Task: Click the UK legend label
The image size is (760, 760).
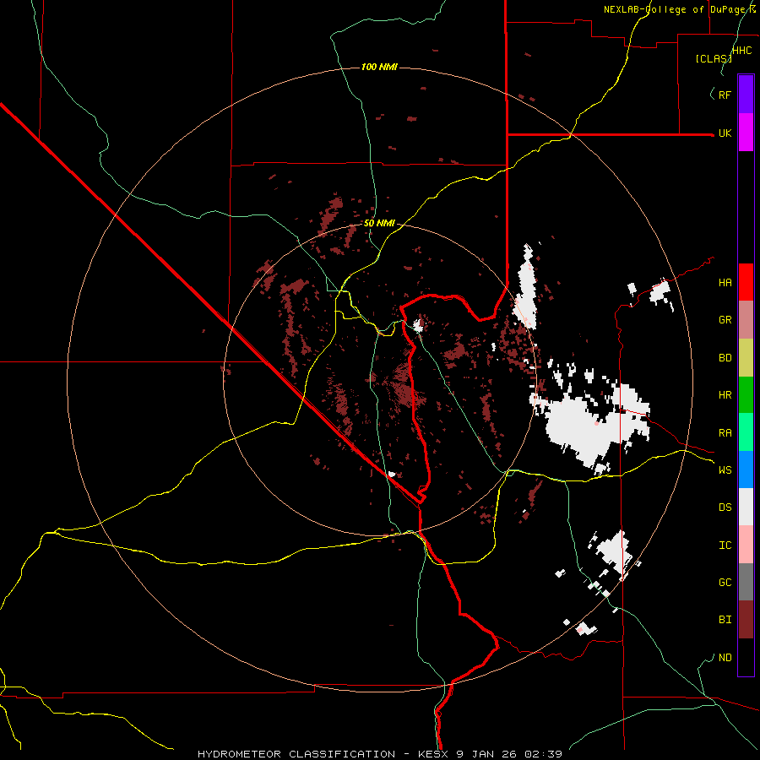Action: (x=725, y=133)
